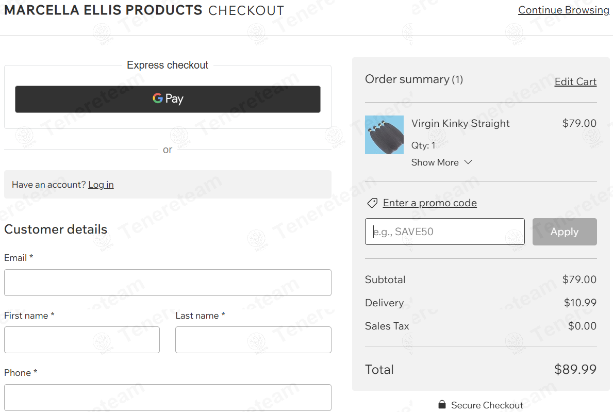Click the Customer details heading
This screenshot has height=412, width=613.
click(56, 229)
